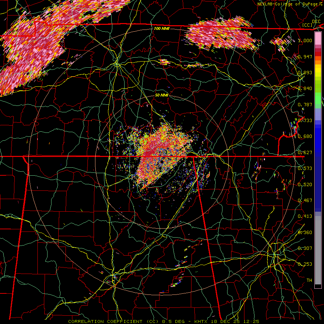The height and width of the screenshot is (324, 324).
Task: Click the KHTX station identifier in the caption
Action: pyautogui.click(x=202, y=321)
